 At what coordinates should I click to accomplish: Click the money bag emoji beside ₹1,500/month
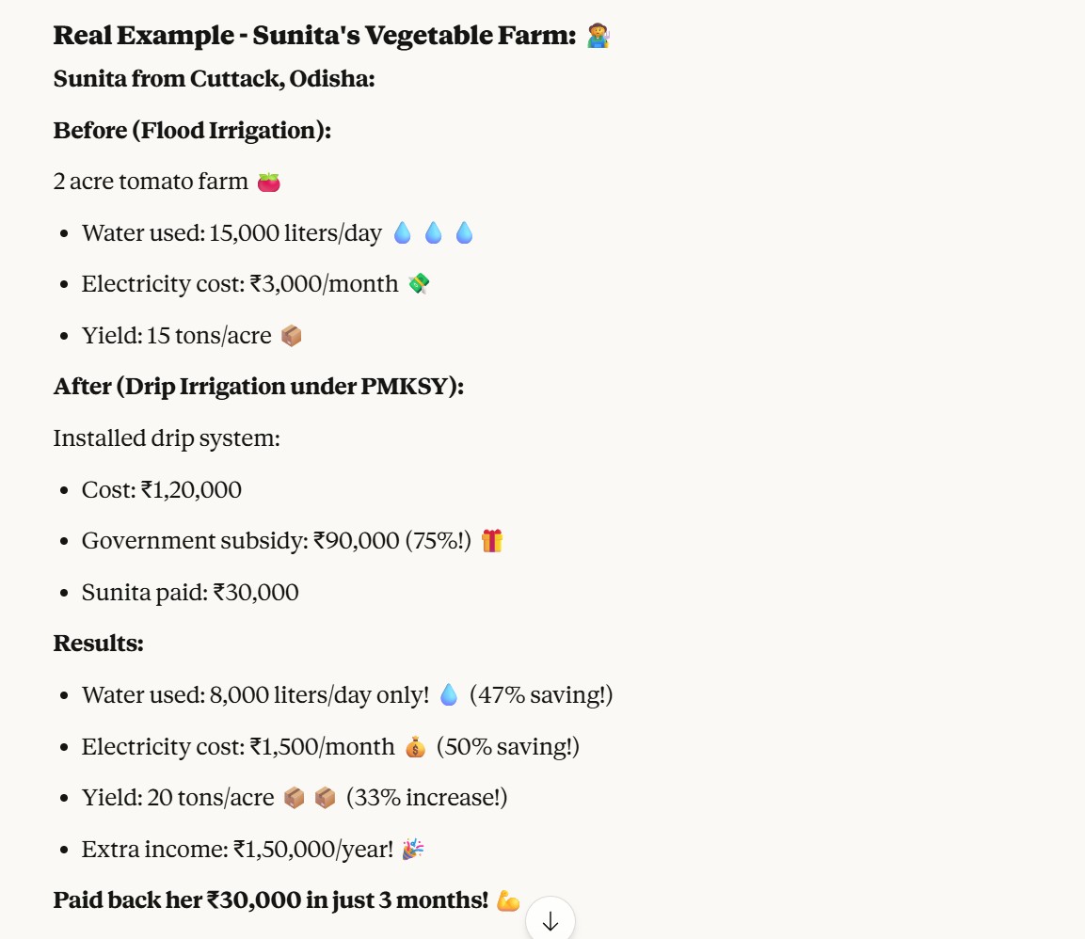tap(415, 747)
